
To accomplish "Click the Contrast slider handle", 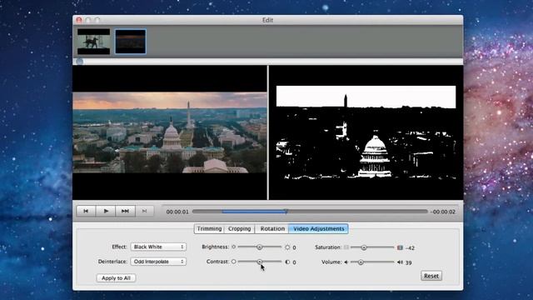I will coord(259,262).
